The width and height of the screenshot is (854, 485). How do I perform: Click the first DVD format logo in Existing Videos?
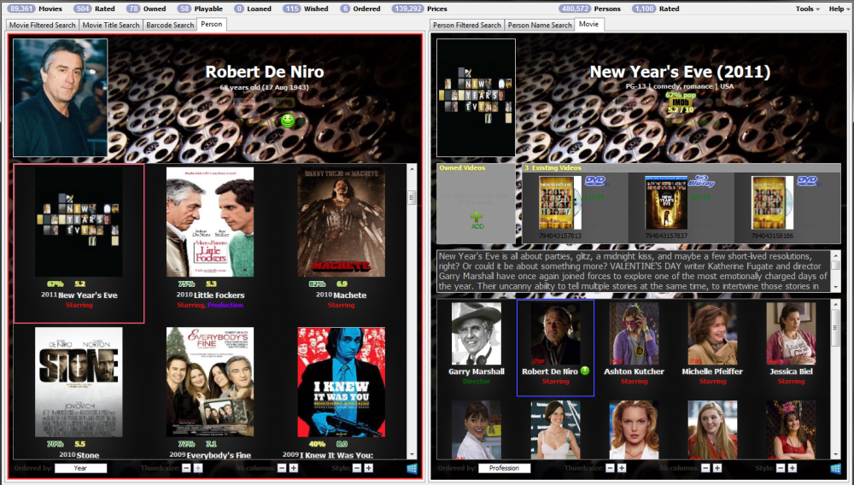tap(596, 181)
